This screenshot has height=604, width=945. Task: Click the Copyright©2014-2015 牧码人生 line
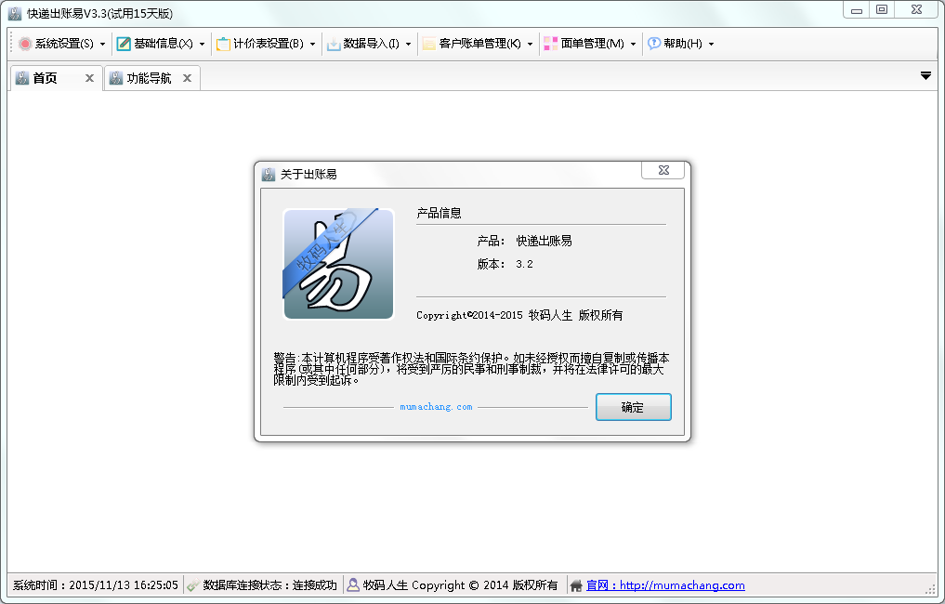(x=519, y=315)
